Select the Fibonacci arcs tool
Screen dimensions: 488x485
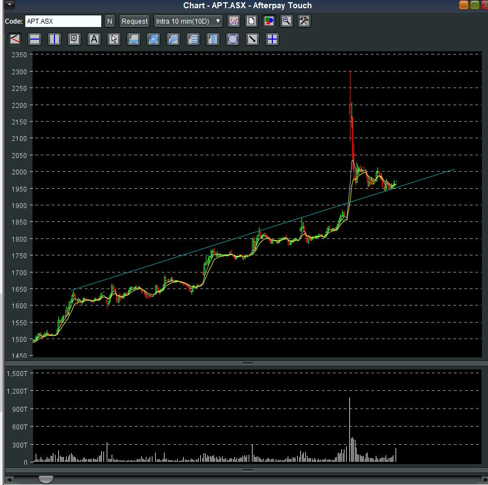point(134,39)
